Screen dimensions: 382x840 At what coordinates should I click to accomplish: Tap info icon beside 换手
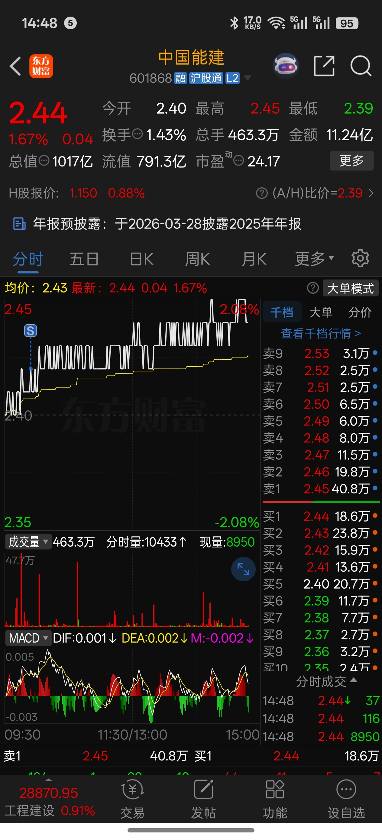137,134
